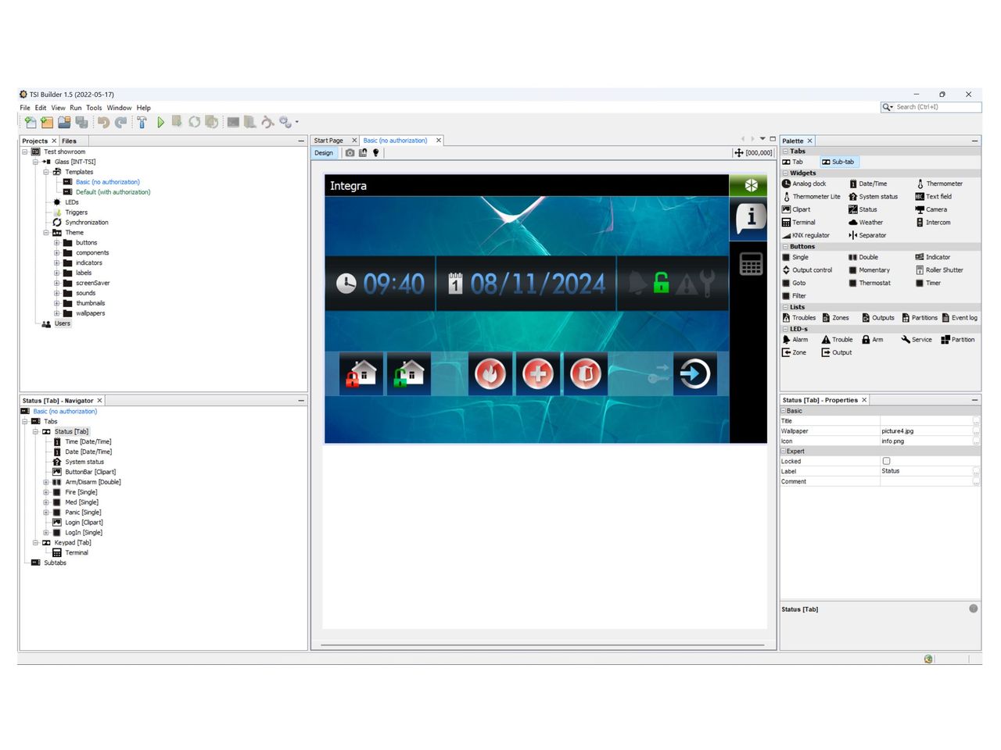Select the Thermostat button in Palette
This screenshot has height=750, width=1001.
coord(874,283)
